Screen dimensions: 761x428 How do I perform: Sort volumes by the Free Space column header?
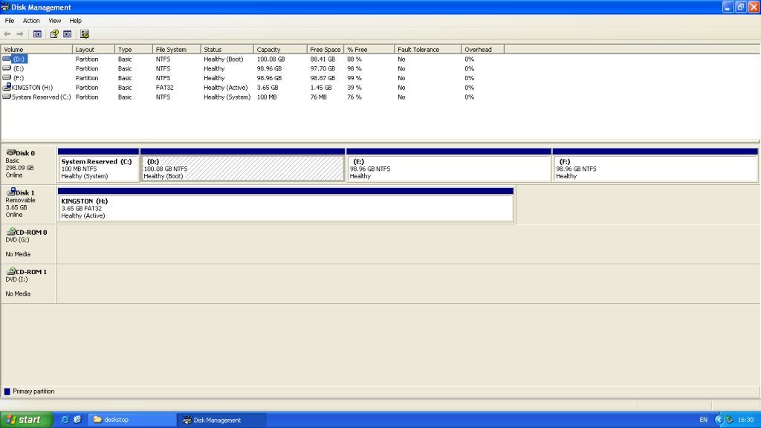click(325, 50)
